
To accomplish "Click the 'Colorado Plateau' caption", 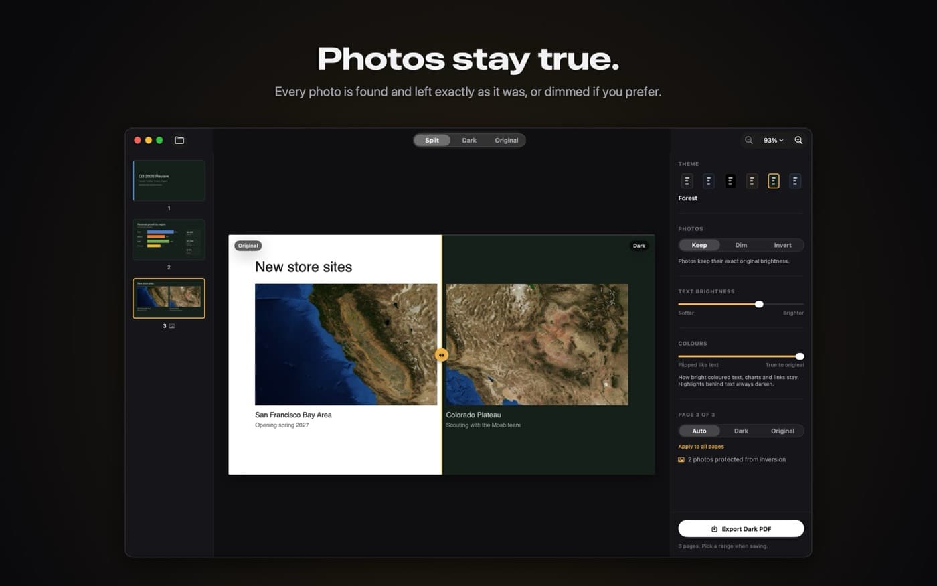I will [x=473, y=415].
